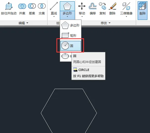Toggle the Culling (剔除) button
The width and height of the screenshot is (150, 133).
click(x=143, y=11)
